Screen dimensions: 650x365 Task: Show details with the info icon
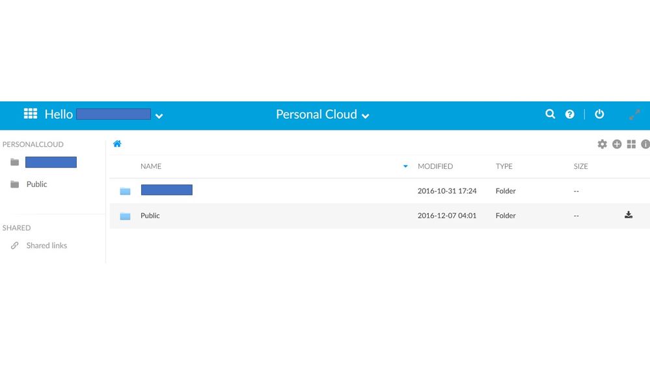pos(645,144)
